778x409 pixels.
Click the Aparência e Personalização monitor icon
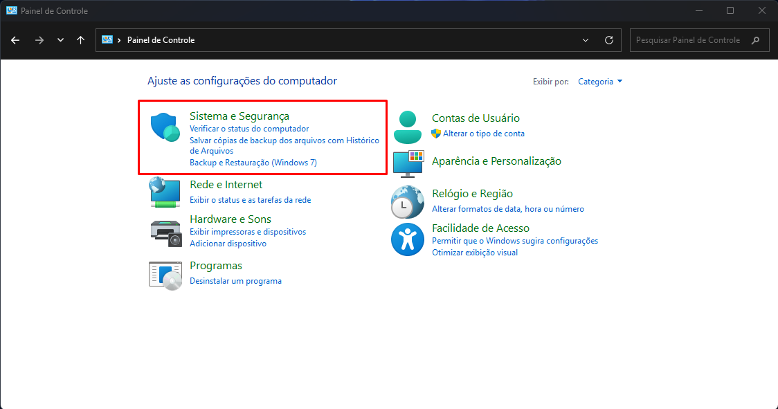tap(408, 162)
